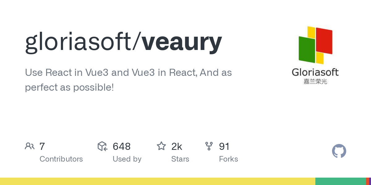Viewport: 371px width, 185px height.
Task: Click the Forks label
Action: coord(228,159)
